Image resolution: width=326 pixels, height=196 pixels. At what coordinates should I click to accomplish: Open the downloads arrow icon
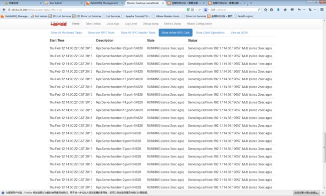point(278,10)
